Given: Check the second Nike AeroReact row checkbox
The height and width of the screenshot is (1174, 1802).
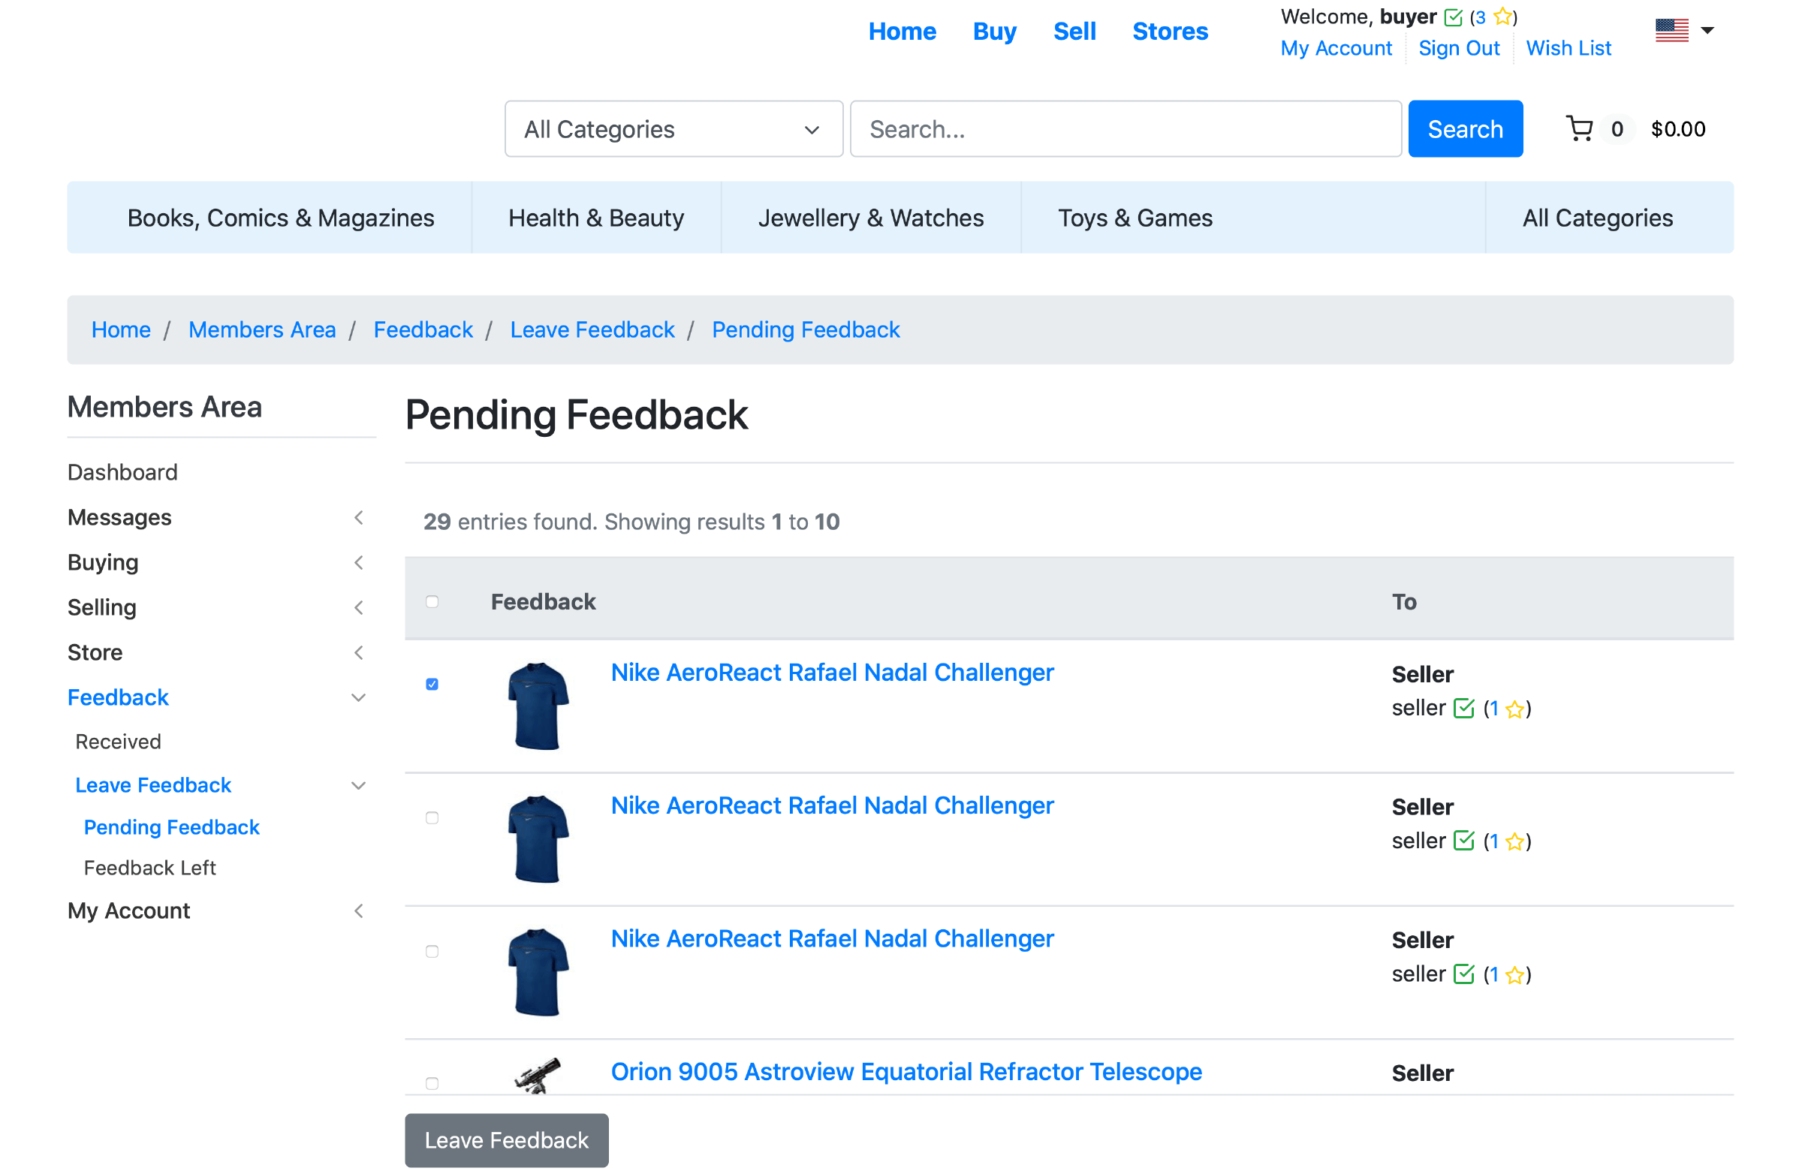Looking at the screenshot, I should [432, 817].
